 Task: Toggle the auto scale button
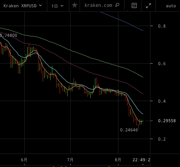click(171, 6)
